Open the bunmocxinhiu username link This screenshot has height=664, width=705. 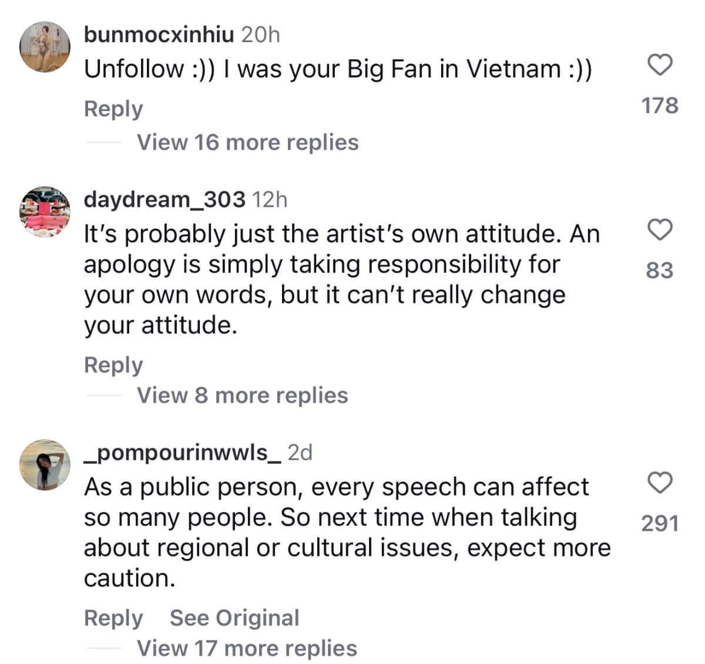[159, 35]
